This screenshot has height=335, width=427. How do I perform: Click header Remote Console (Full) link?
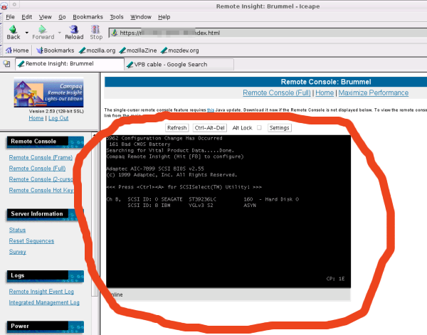pos(277,92)
